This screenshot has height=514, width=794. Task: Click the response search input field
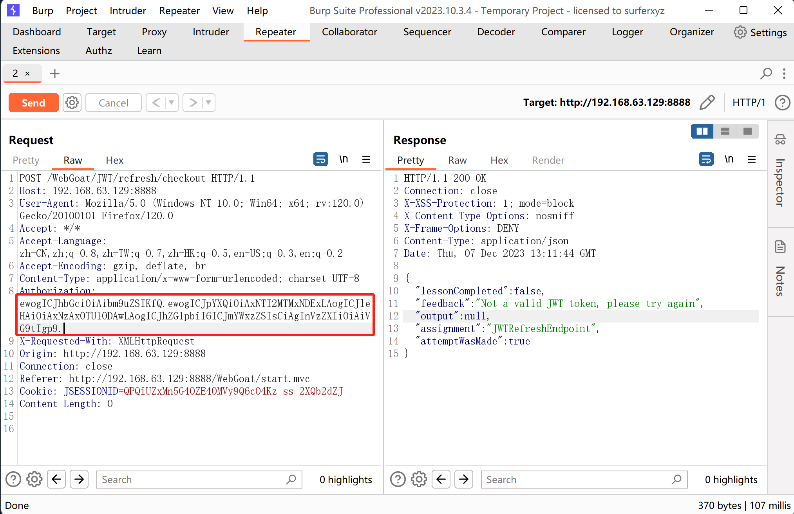coord(584,479)
